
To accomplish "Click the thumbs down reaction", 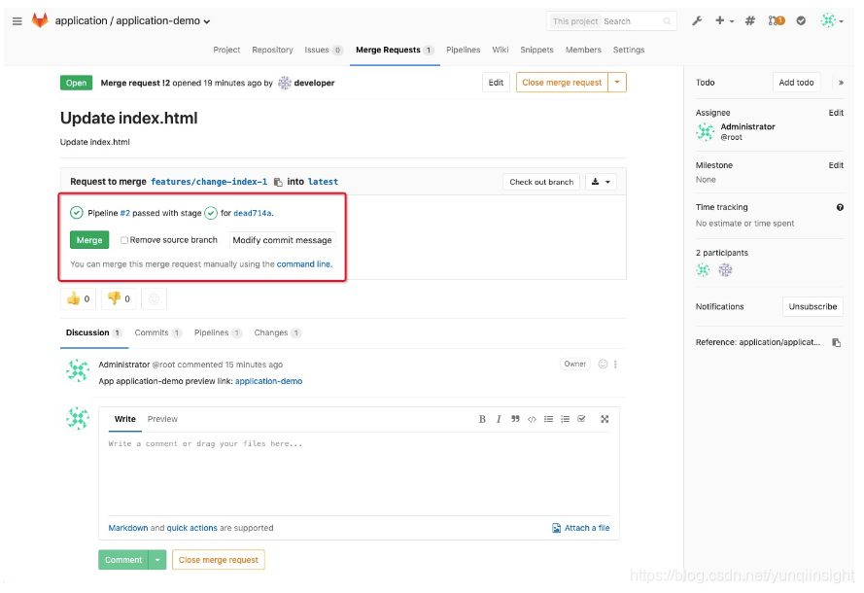I will click(119, 298).
